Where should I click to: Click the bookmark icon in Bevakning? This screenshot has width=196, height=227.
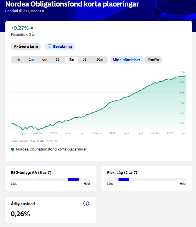point(49,46)
